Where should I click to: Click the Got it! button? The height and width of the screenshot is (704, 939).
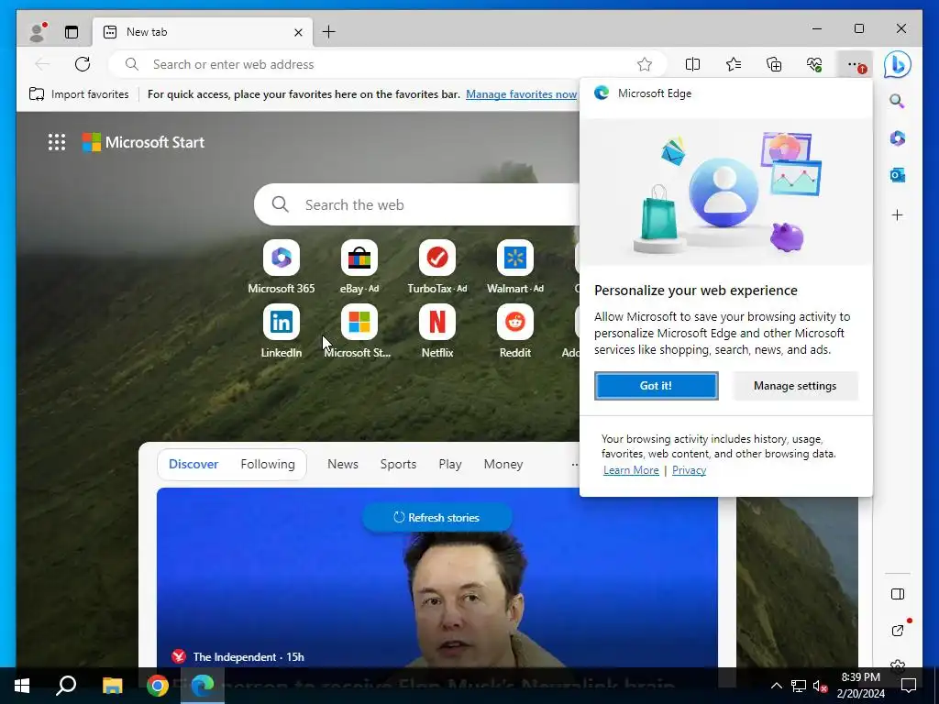[x=656, y=386]
